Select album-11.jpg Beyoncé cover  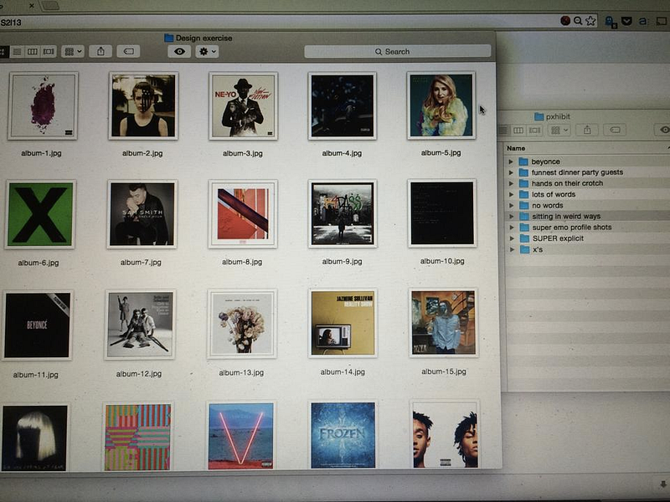point(37,325)
